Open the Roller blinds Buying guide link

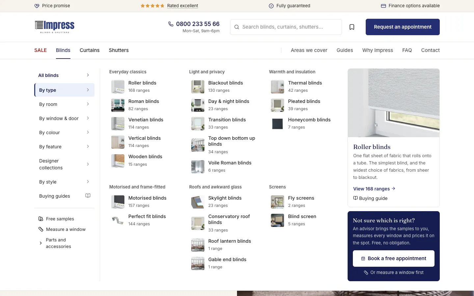[x=370, y=198]
